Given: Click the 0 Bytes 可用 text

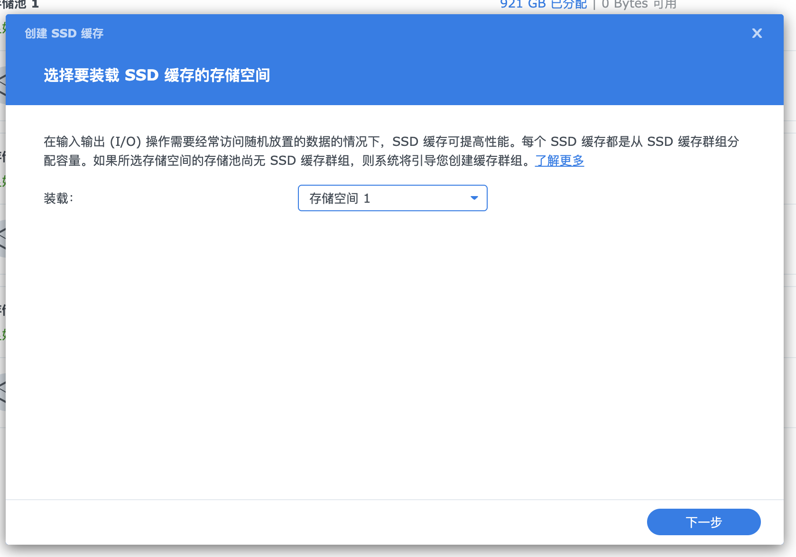Looking at the screenshot, I should [x=639, y=5].
